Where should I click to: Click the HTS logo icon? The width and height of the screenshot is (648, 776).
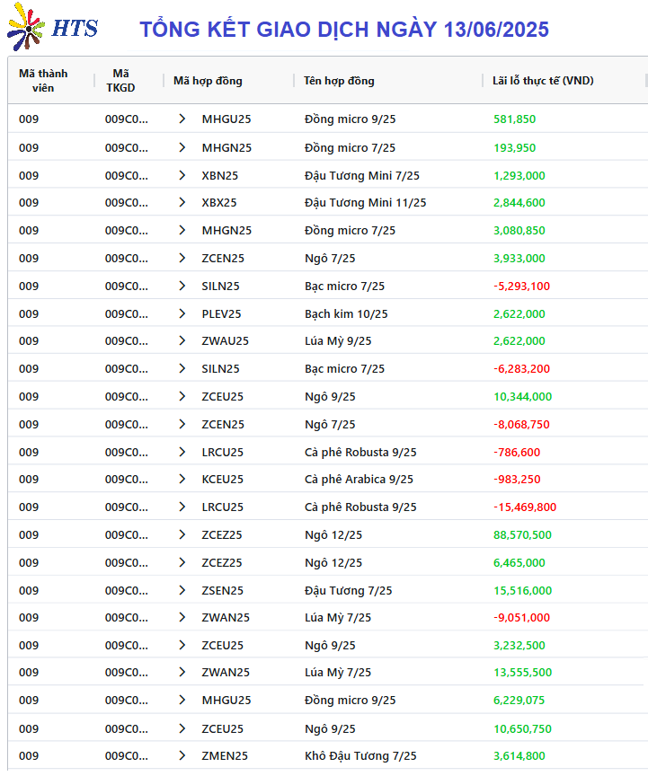point(26,27)
